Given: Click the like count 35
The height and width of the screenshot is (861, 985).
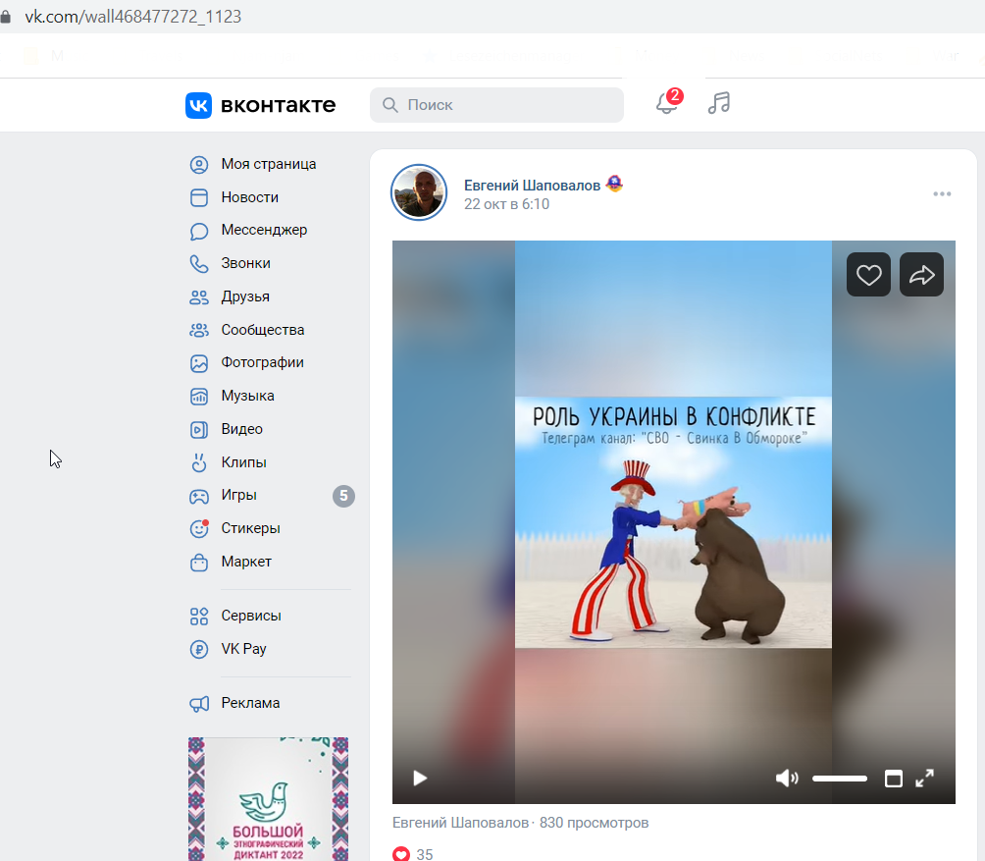Looking at the screenshot, I should click(x=425, y=854).
